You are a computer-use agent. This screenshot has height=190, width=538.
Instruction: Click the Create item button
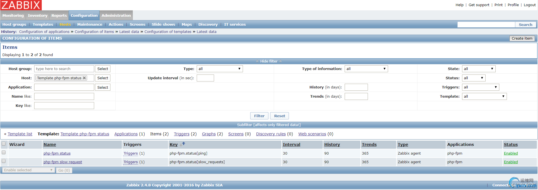pyautogui.click(x=522, y=38)
